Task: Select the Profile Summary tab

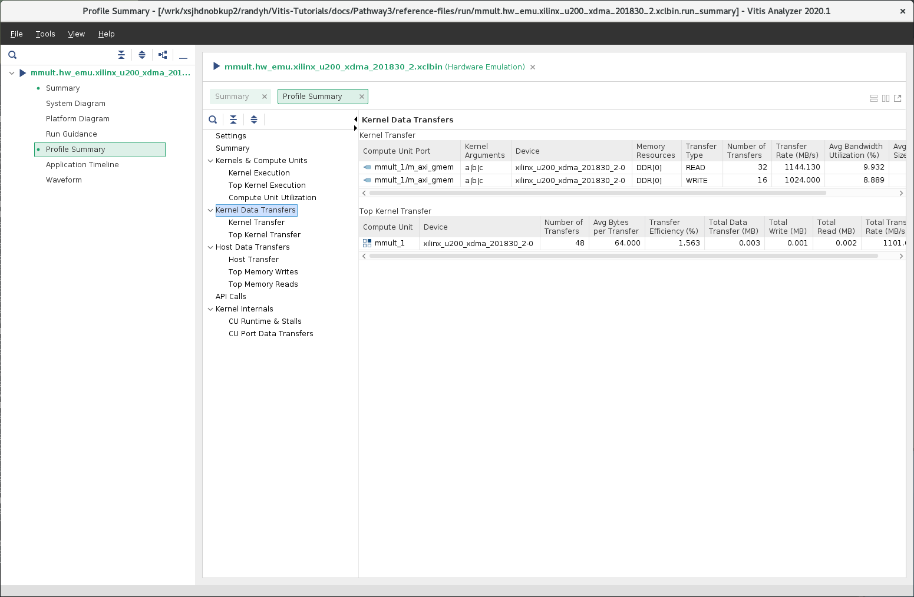Action: point(312,97)
